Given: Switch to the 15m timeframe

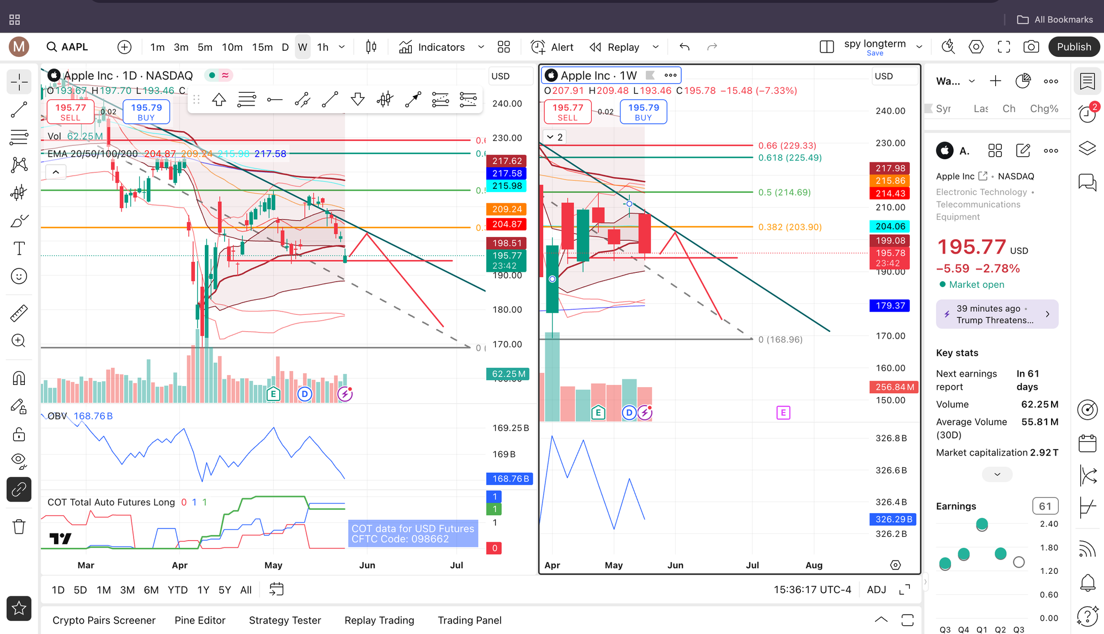Looking at the screenshot, I should click(x=262, y=47).
